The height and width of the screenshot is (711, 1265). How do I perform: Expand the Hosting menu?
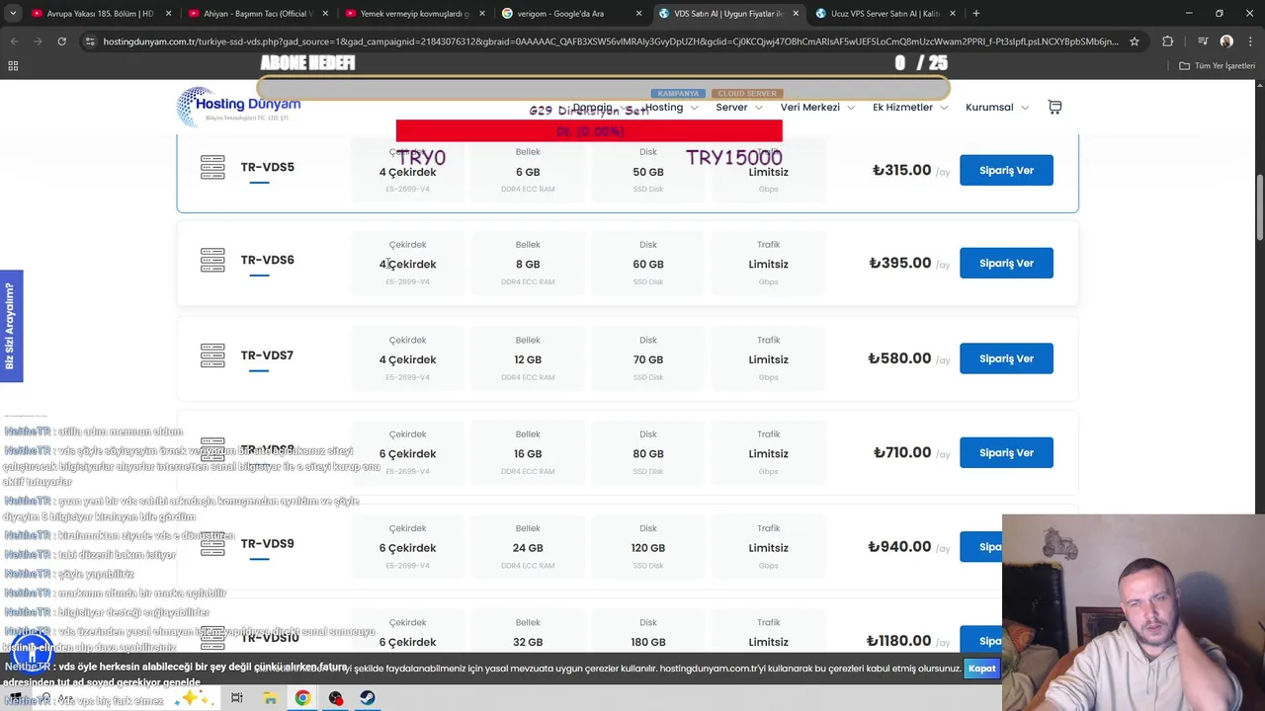click(672, 107)
